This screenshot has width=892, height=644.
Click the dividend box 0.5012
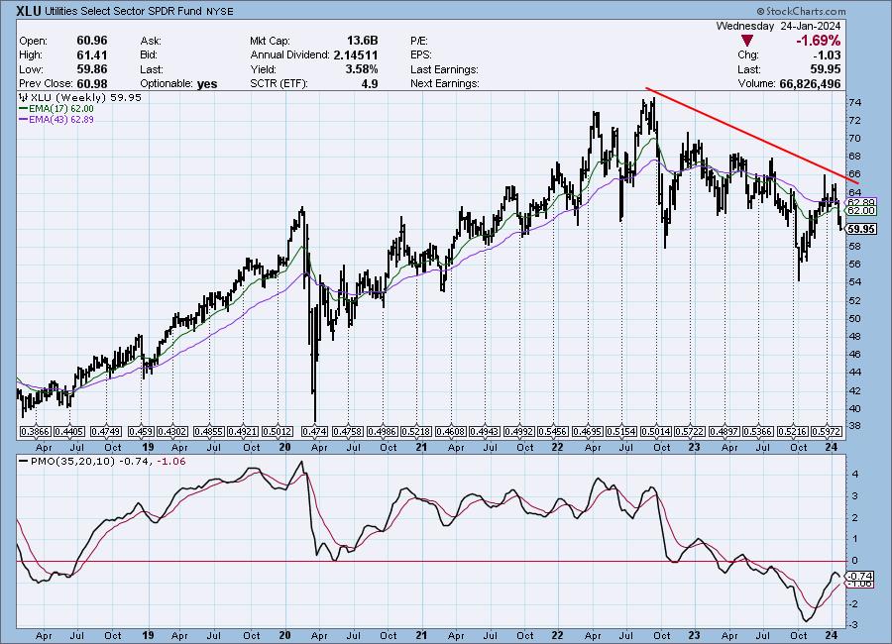click(278, 432)
